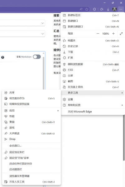
Task: Toggle the 查看 Markdown switch
Action: (x=37, y=57)
